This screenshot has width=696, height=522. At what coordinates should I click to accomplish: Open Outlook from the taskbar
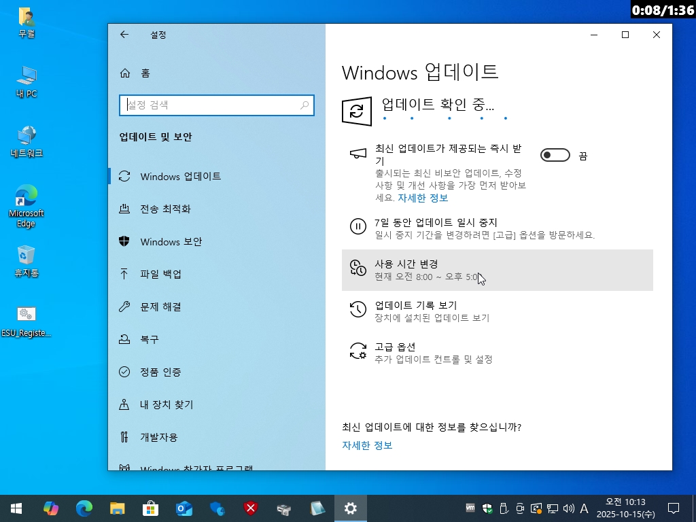coord(184,508)
